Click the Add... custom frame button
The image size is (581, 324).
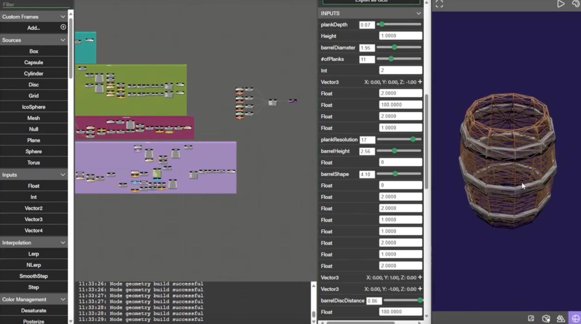[x=33, y=28]
